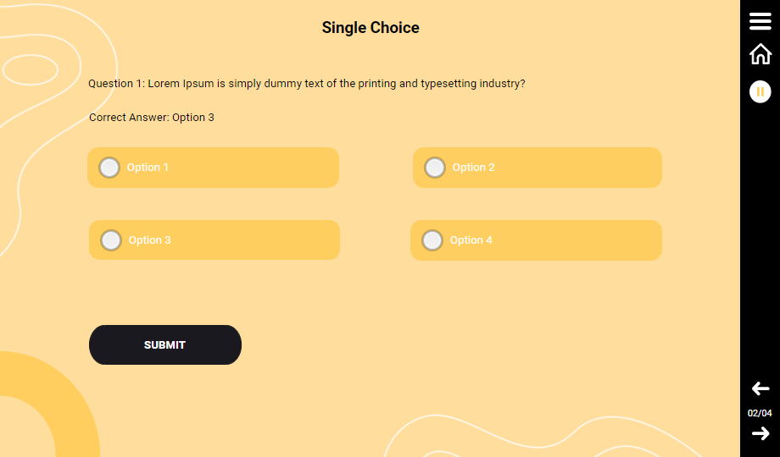780x457 pixels.
Task: Click the Option 1 answer label
Action: tap(148, 168)
